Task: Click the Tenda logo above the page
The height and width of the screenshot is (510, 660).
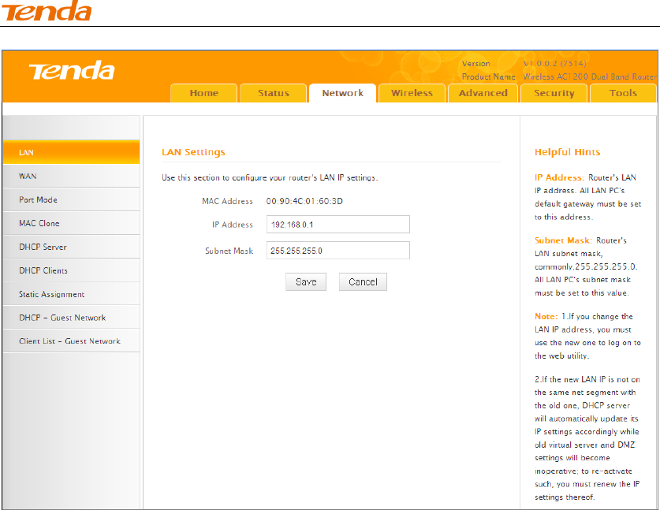Action: (x=47, y=10)
